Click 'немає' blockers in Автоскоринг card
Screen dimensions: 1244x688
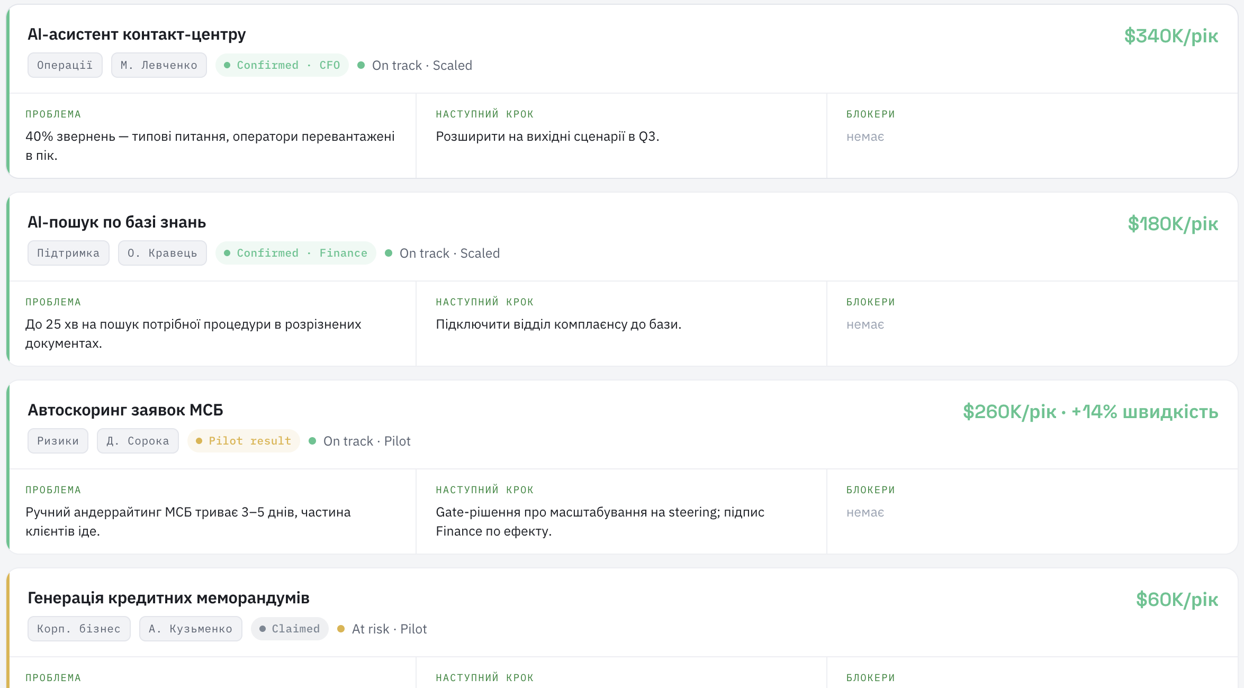tap(865, 512)
